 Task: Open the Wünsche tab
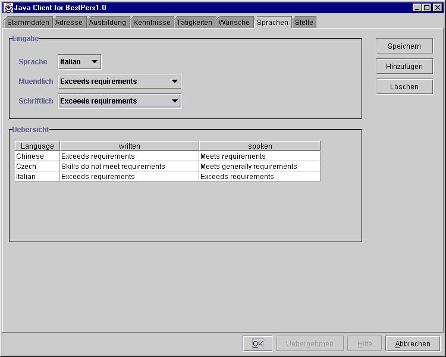pos(234,23)
